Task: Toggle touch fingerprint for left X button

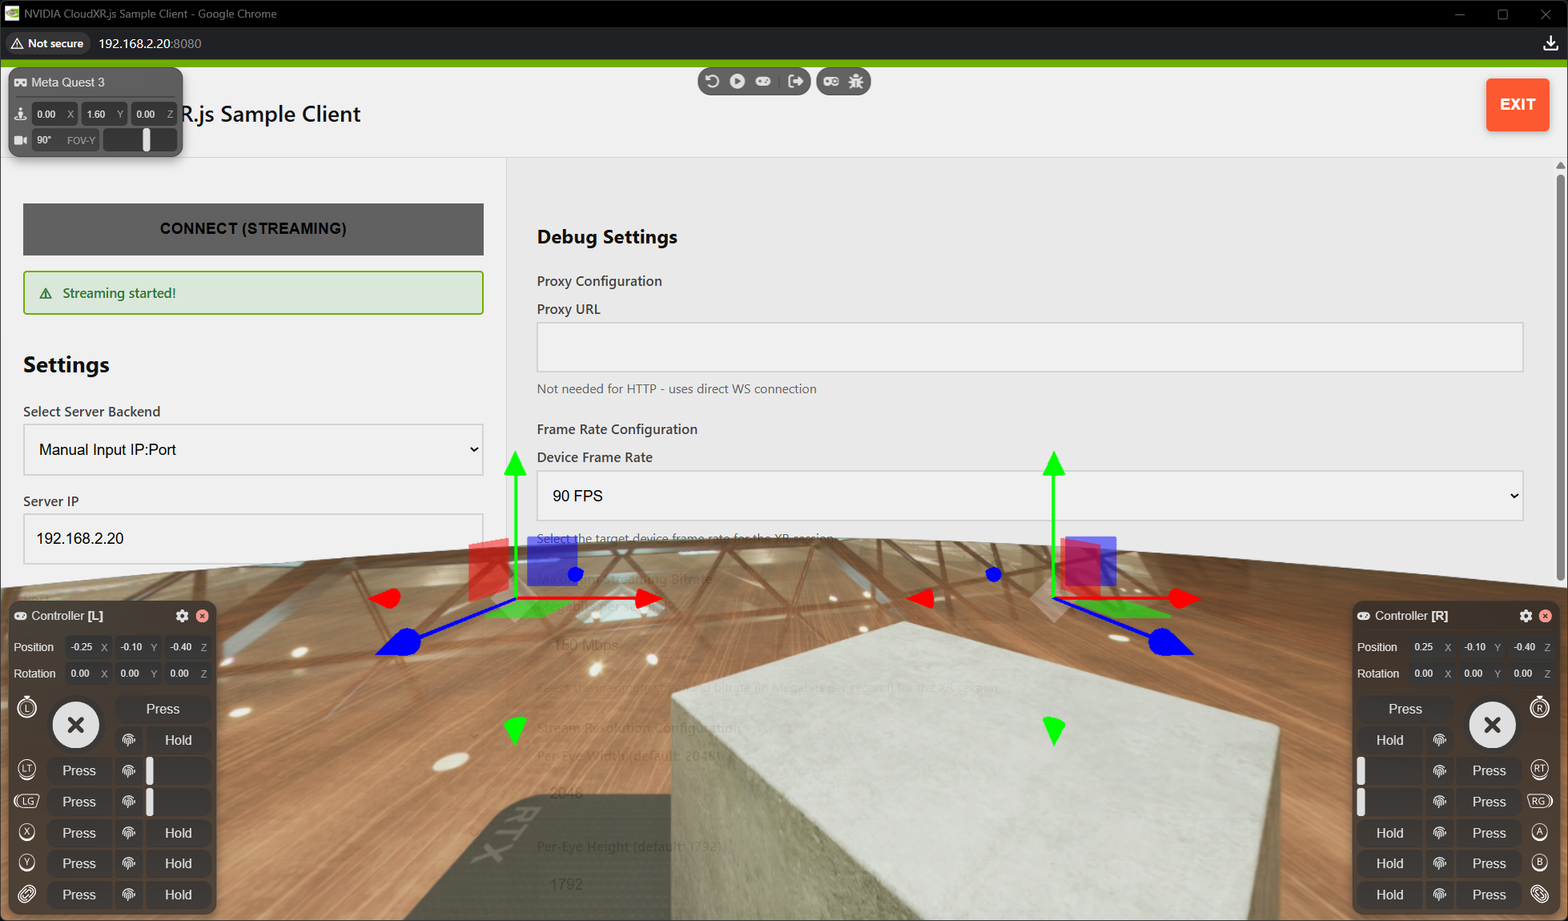Action: [129, 833]
